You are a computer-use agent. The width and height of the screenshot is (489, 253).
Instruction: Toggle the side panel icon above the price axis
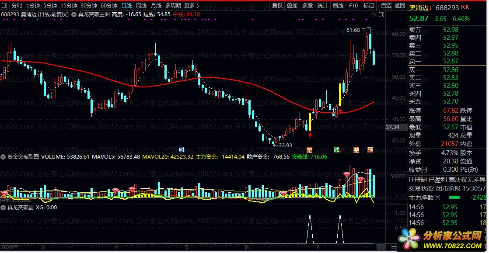coord(381,15)
